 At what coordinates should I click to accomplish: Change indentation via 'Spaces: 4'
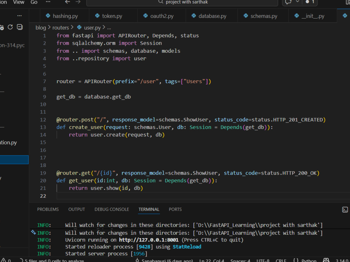pos(240,260)
